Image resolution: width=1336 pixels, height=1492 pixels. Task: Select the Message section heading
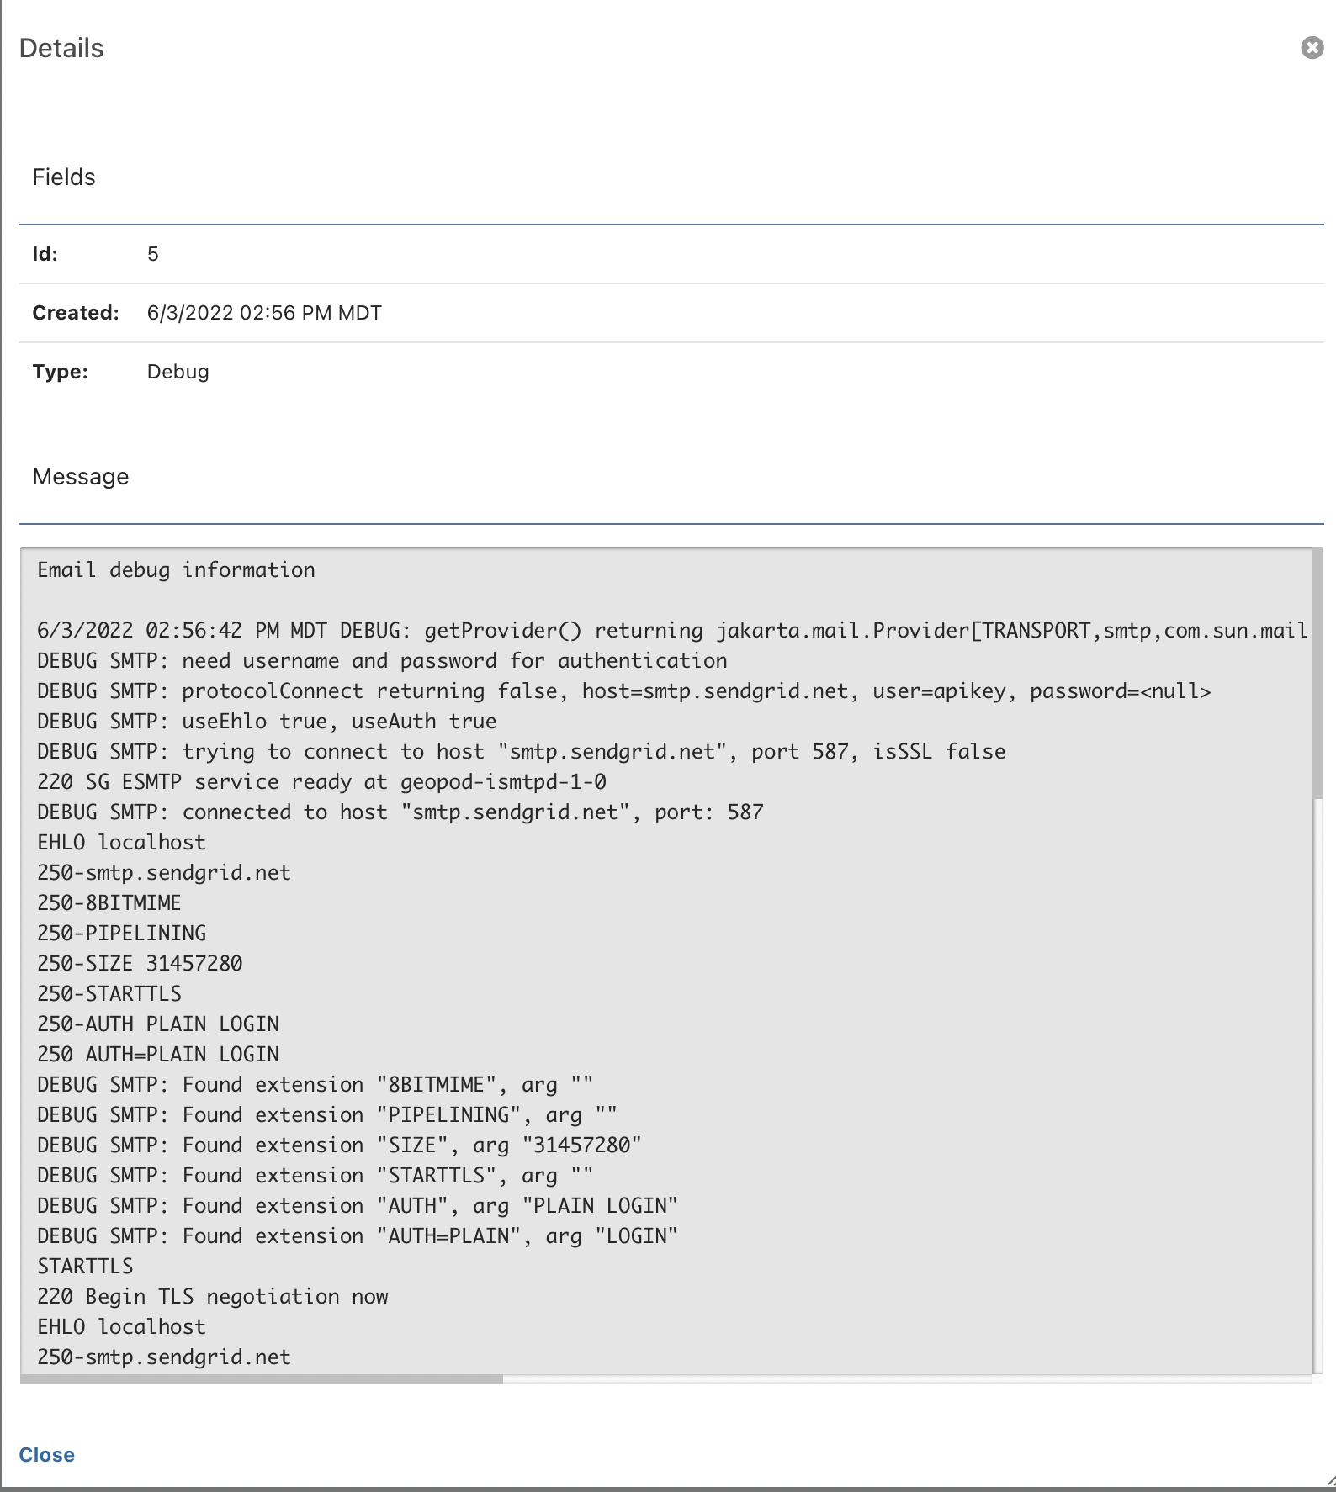[x=81, y=476]
